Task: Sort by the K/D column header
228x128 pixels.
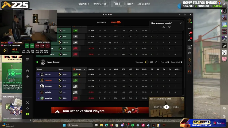Action: pos(123,69)
